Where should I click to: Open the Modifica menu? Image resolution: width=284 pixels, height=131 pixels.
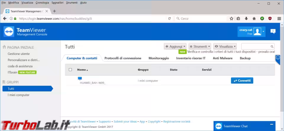(14, 3)
